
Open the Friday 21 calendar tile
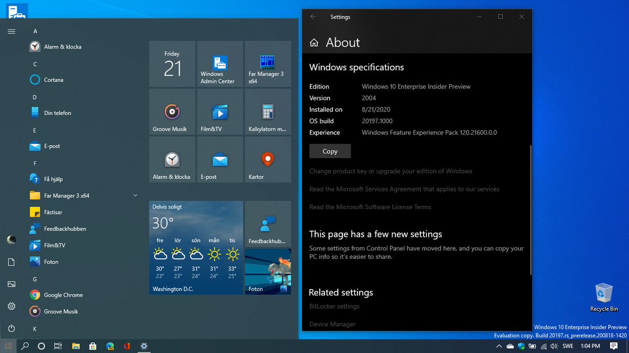(x=172, y=64)
